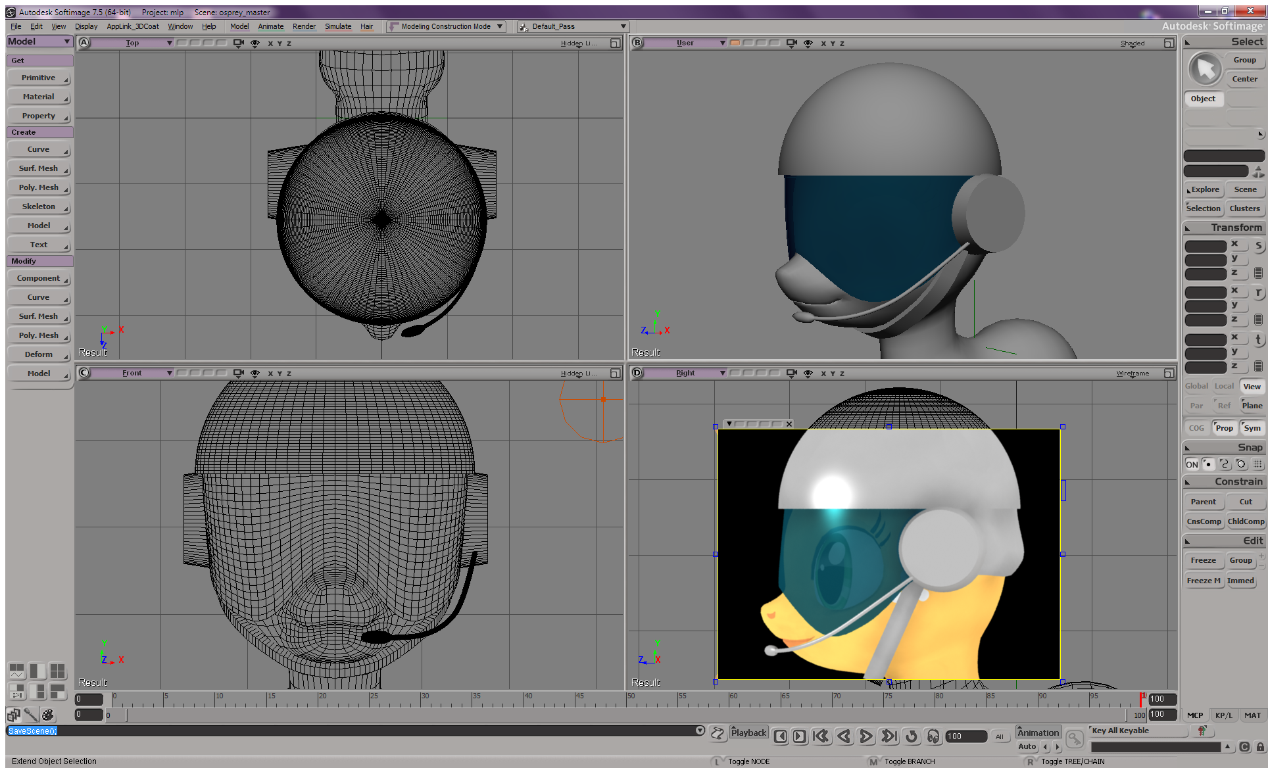Click the key icon beside Animation
The height and width of the screenshot is (768, 1268).
1074,739
